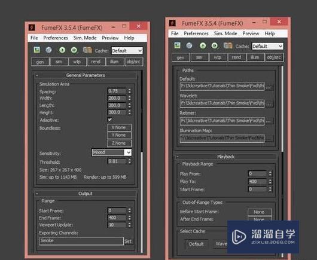The height and width of the screenshot is (260, 317).
Task: Open Preferences menu in left FumeFX window
Action: 56,38
